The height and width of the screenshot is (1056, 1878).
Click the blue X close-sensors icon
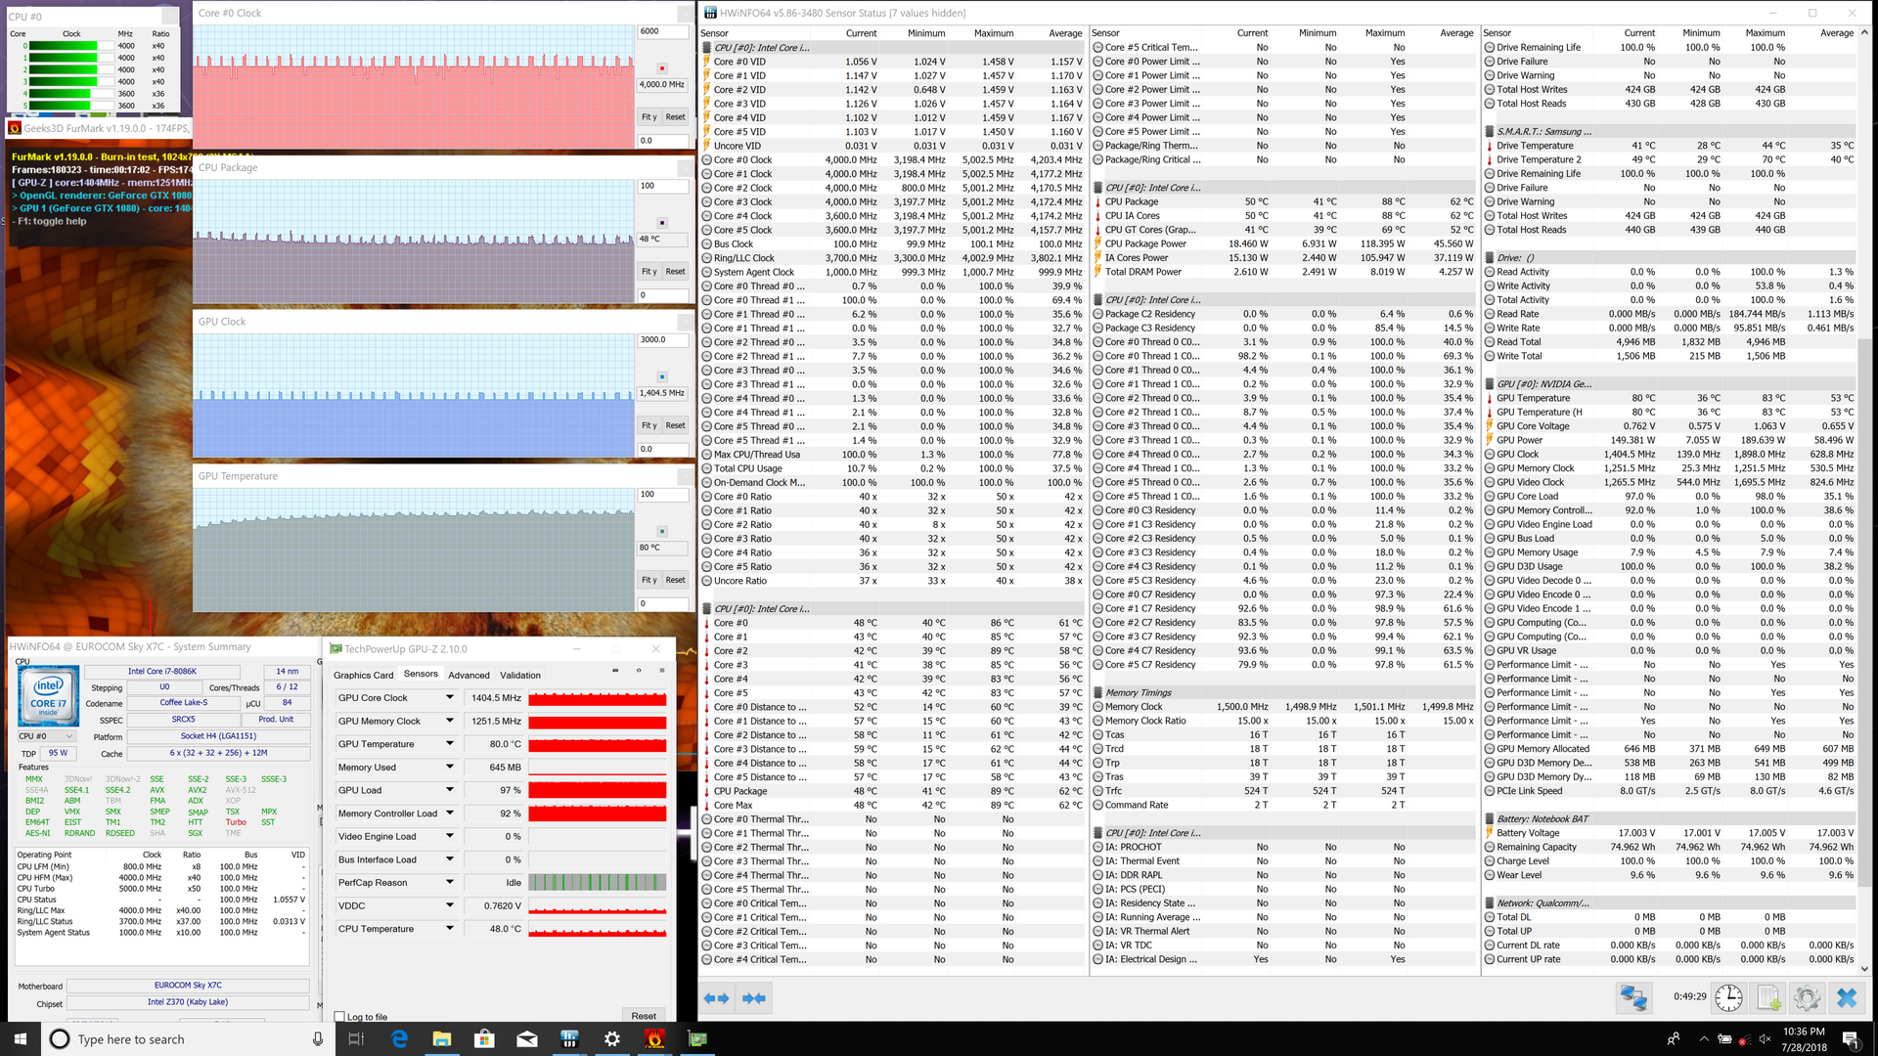pos(1847,997)
